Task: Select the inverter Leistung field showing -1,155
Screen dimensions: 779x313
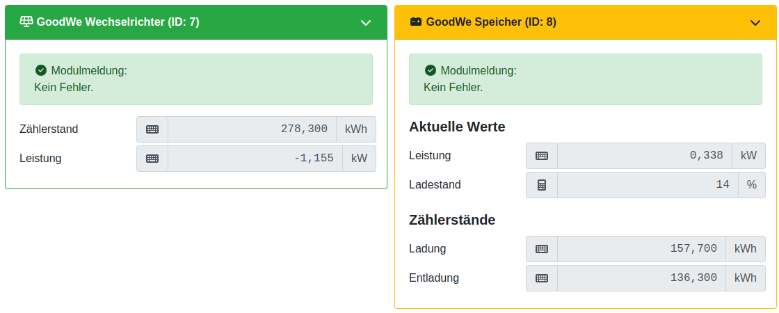Action: [x=252, y=159]
